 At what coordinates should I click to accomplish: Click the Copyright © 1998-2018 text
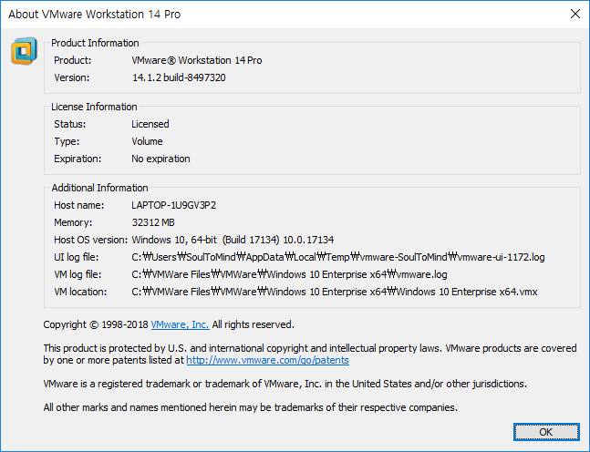point(96,324)
